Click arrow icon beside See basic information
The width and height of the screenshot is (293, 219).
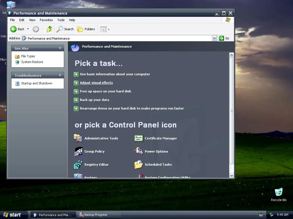(x=76, y=74)
